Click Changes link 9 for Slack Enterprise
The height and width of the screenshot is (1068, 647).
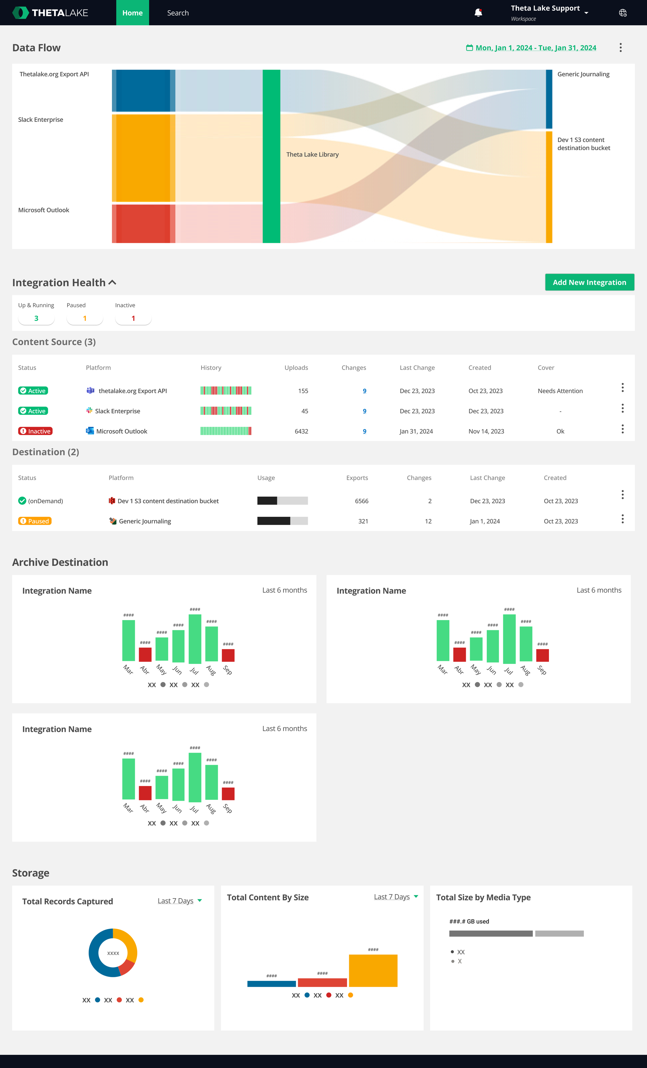tap(364, 411)
